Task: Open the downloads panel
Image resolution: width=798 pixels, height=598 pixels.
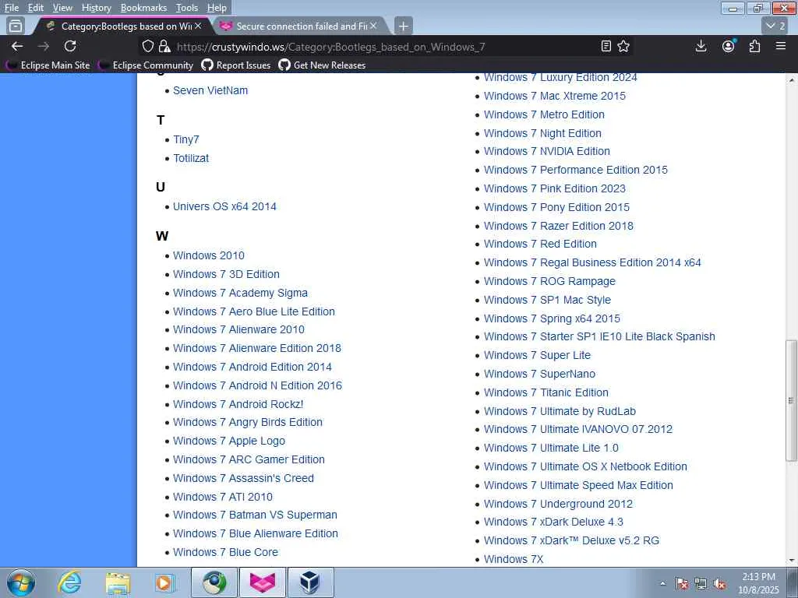Action: point(701,46)
